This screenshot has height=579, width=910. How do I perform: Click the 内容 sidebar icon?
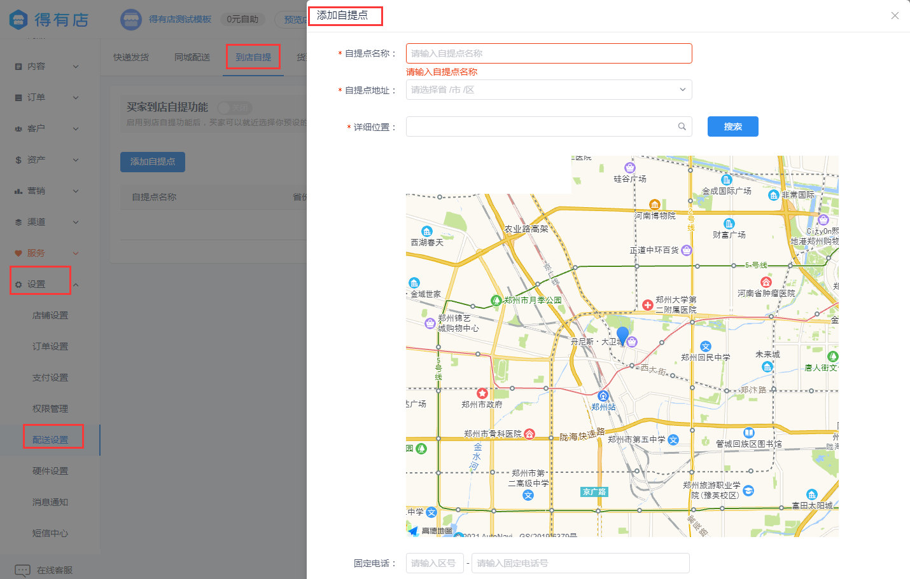click(18, 66)
